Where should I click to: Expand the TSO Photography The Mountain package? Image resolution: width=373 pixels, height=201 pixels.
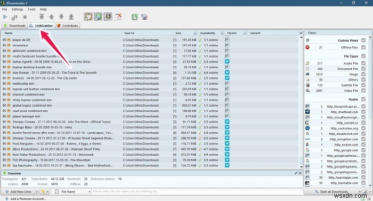pyautogui.click(x=4, y=160)
